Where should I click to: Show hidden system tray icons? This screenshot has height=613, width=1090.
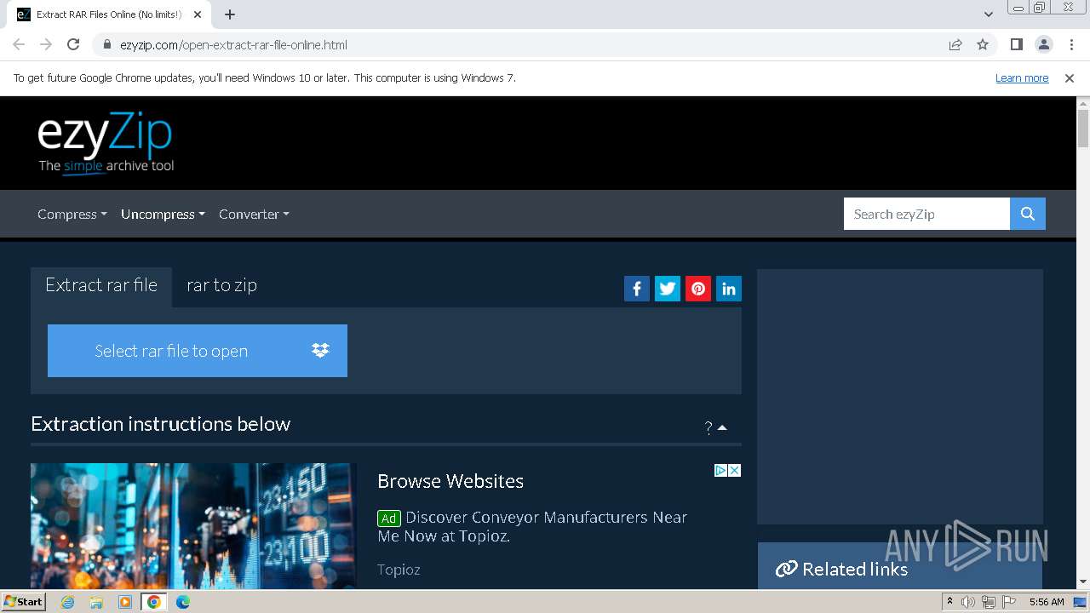pos(949,602)
